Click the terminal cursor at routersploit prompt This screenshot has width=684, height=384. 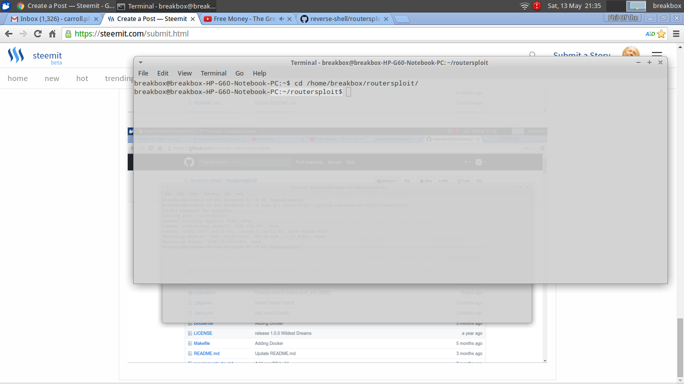pyautogui.click(x=349, y=92)
